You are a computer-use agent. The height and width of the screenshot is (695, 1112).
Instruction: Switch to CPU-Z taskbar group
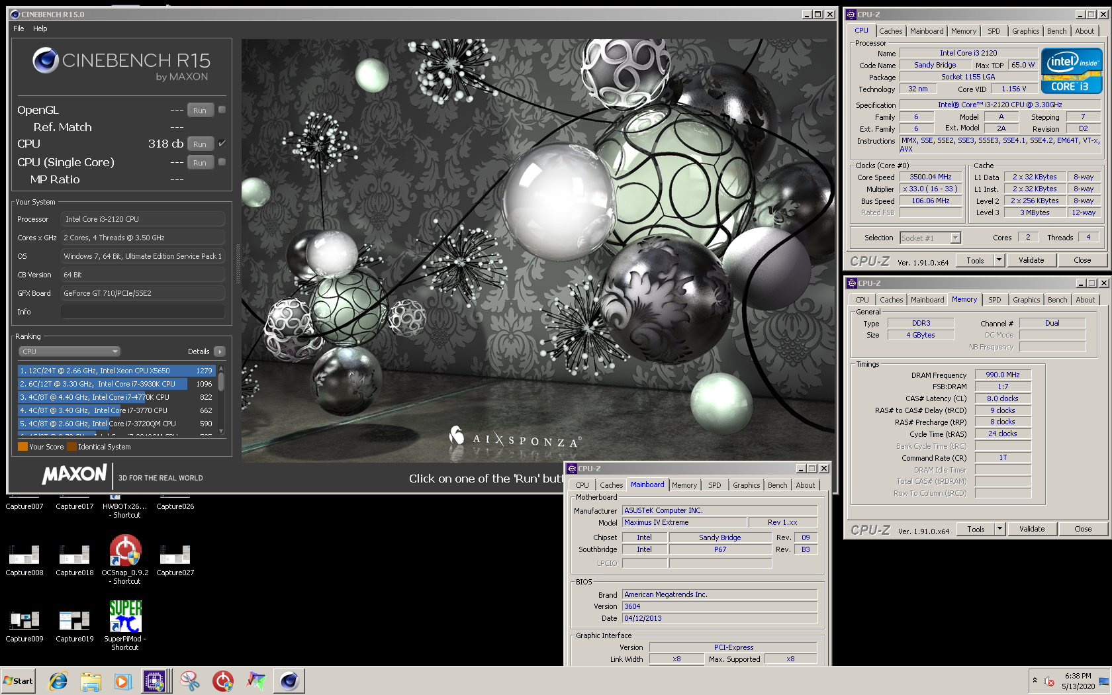[157, 680]
